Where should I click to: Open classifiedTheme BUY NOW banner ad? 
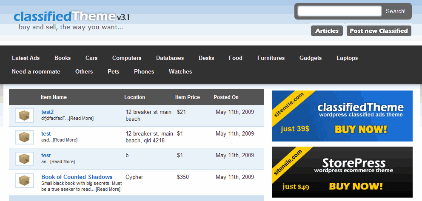(342, 116)
